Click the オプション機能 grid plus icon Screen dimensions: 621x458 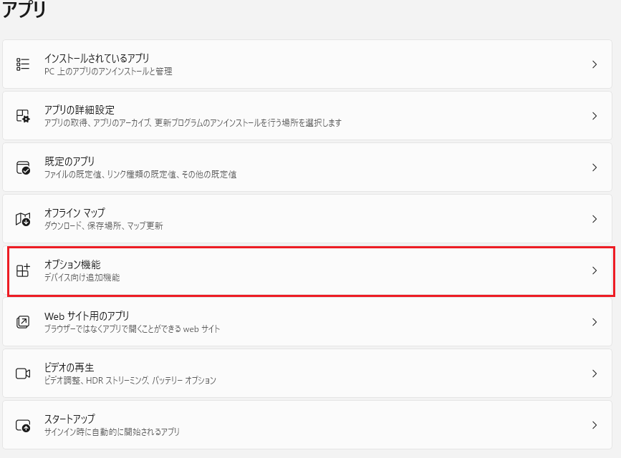click(23, 271)
